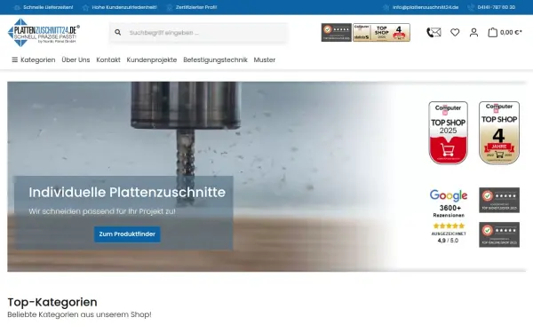The image size is (533, 333).
Task: Go to the Kontakt page
Action: click(108, 59)
